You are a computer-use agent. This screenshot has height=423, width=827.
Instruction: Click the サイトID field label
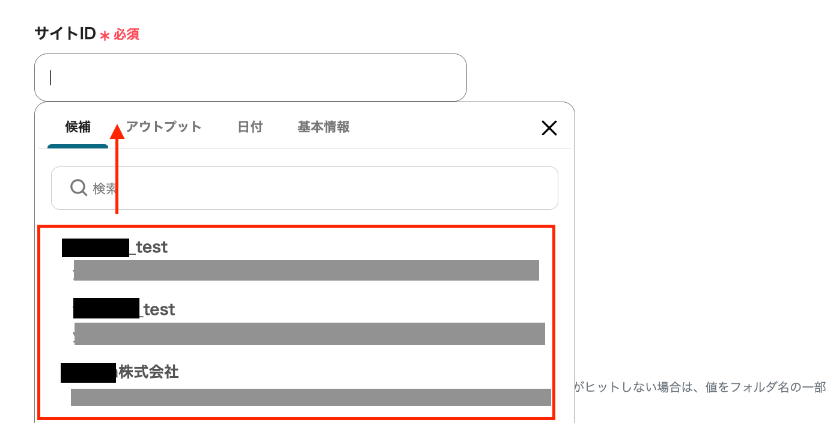65,34
